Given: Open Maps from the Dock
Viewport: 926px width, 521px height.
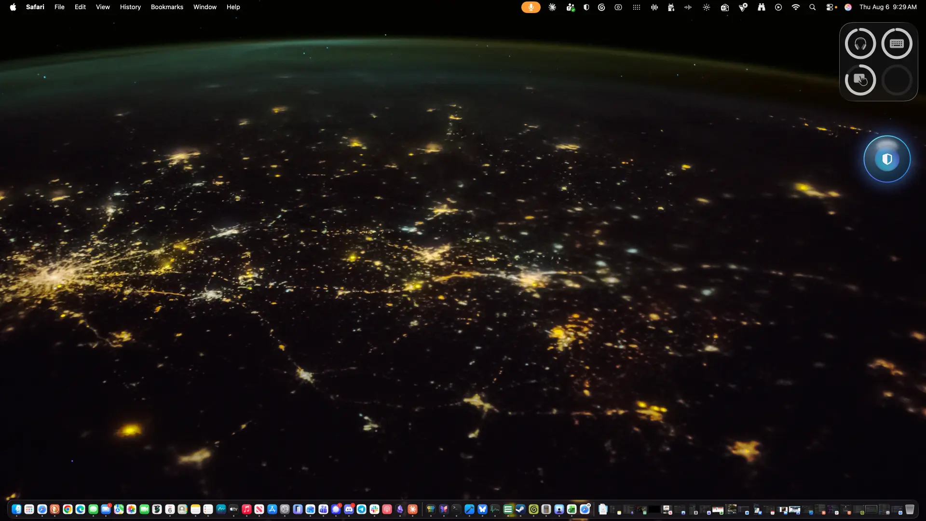Looking at the screenshot, I should click(119, 509).
